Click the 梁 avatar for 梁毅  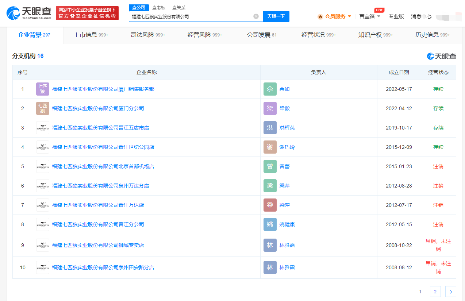[x=270, y=108]
